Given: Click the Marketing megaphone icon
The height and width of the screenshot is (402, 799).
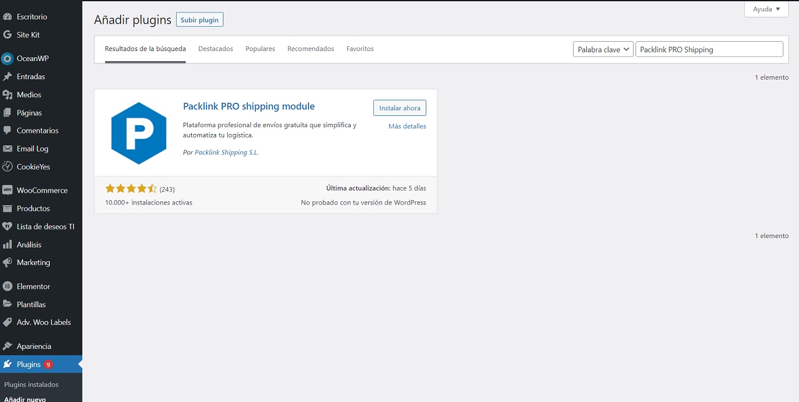Looking at the screenshot, I should click(x=7, y=263).
